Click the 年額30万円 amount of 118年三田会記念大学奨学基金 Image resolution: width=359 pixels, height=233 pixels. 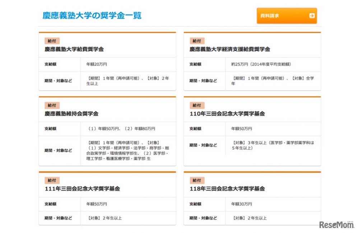pos(242,204)
